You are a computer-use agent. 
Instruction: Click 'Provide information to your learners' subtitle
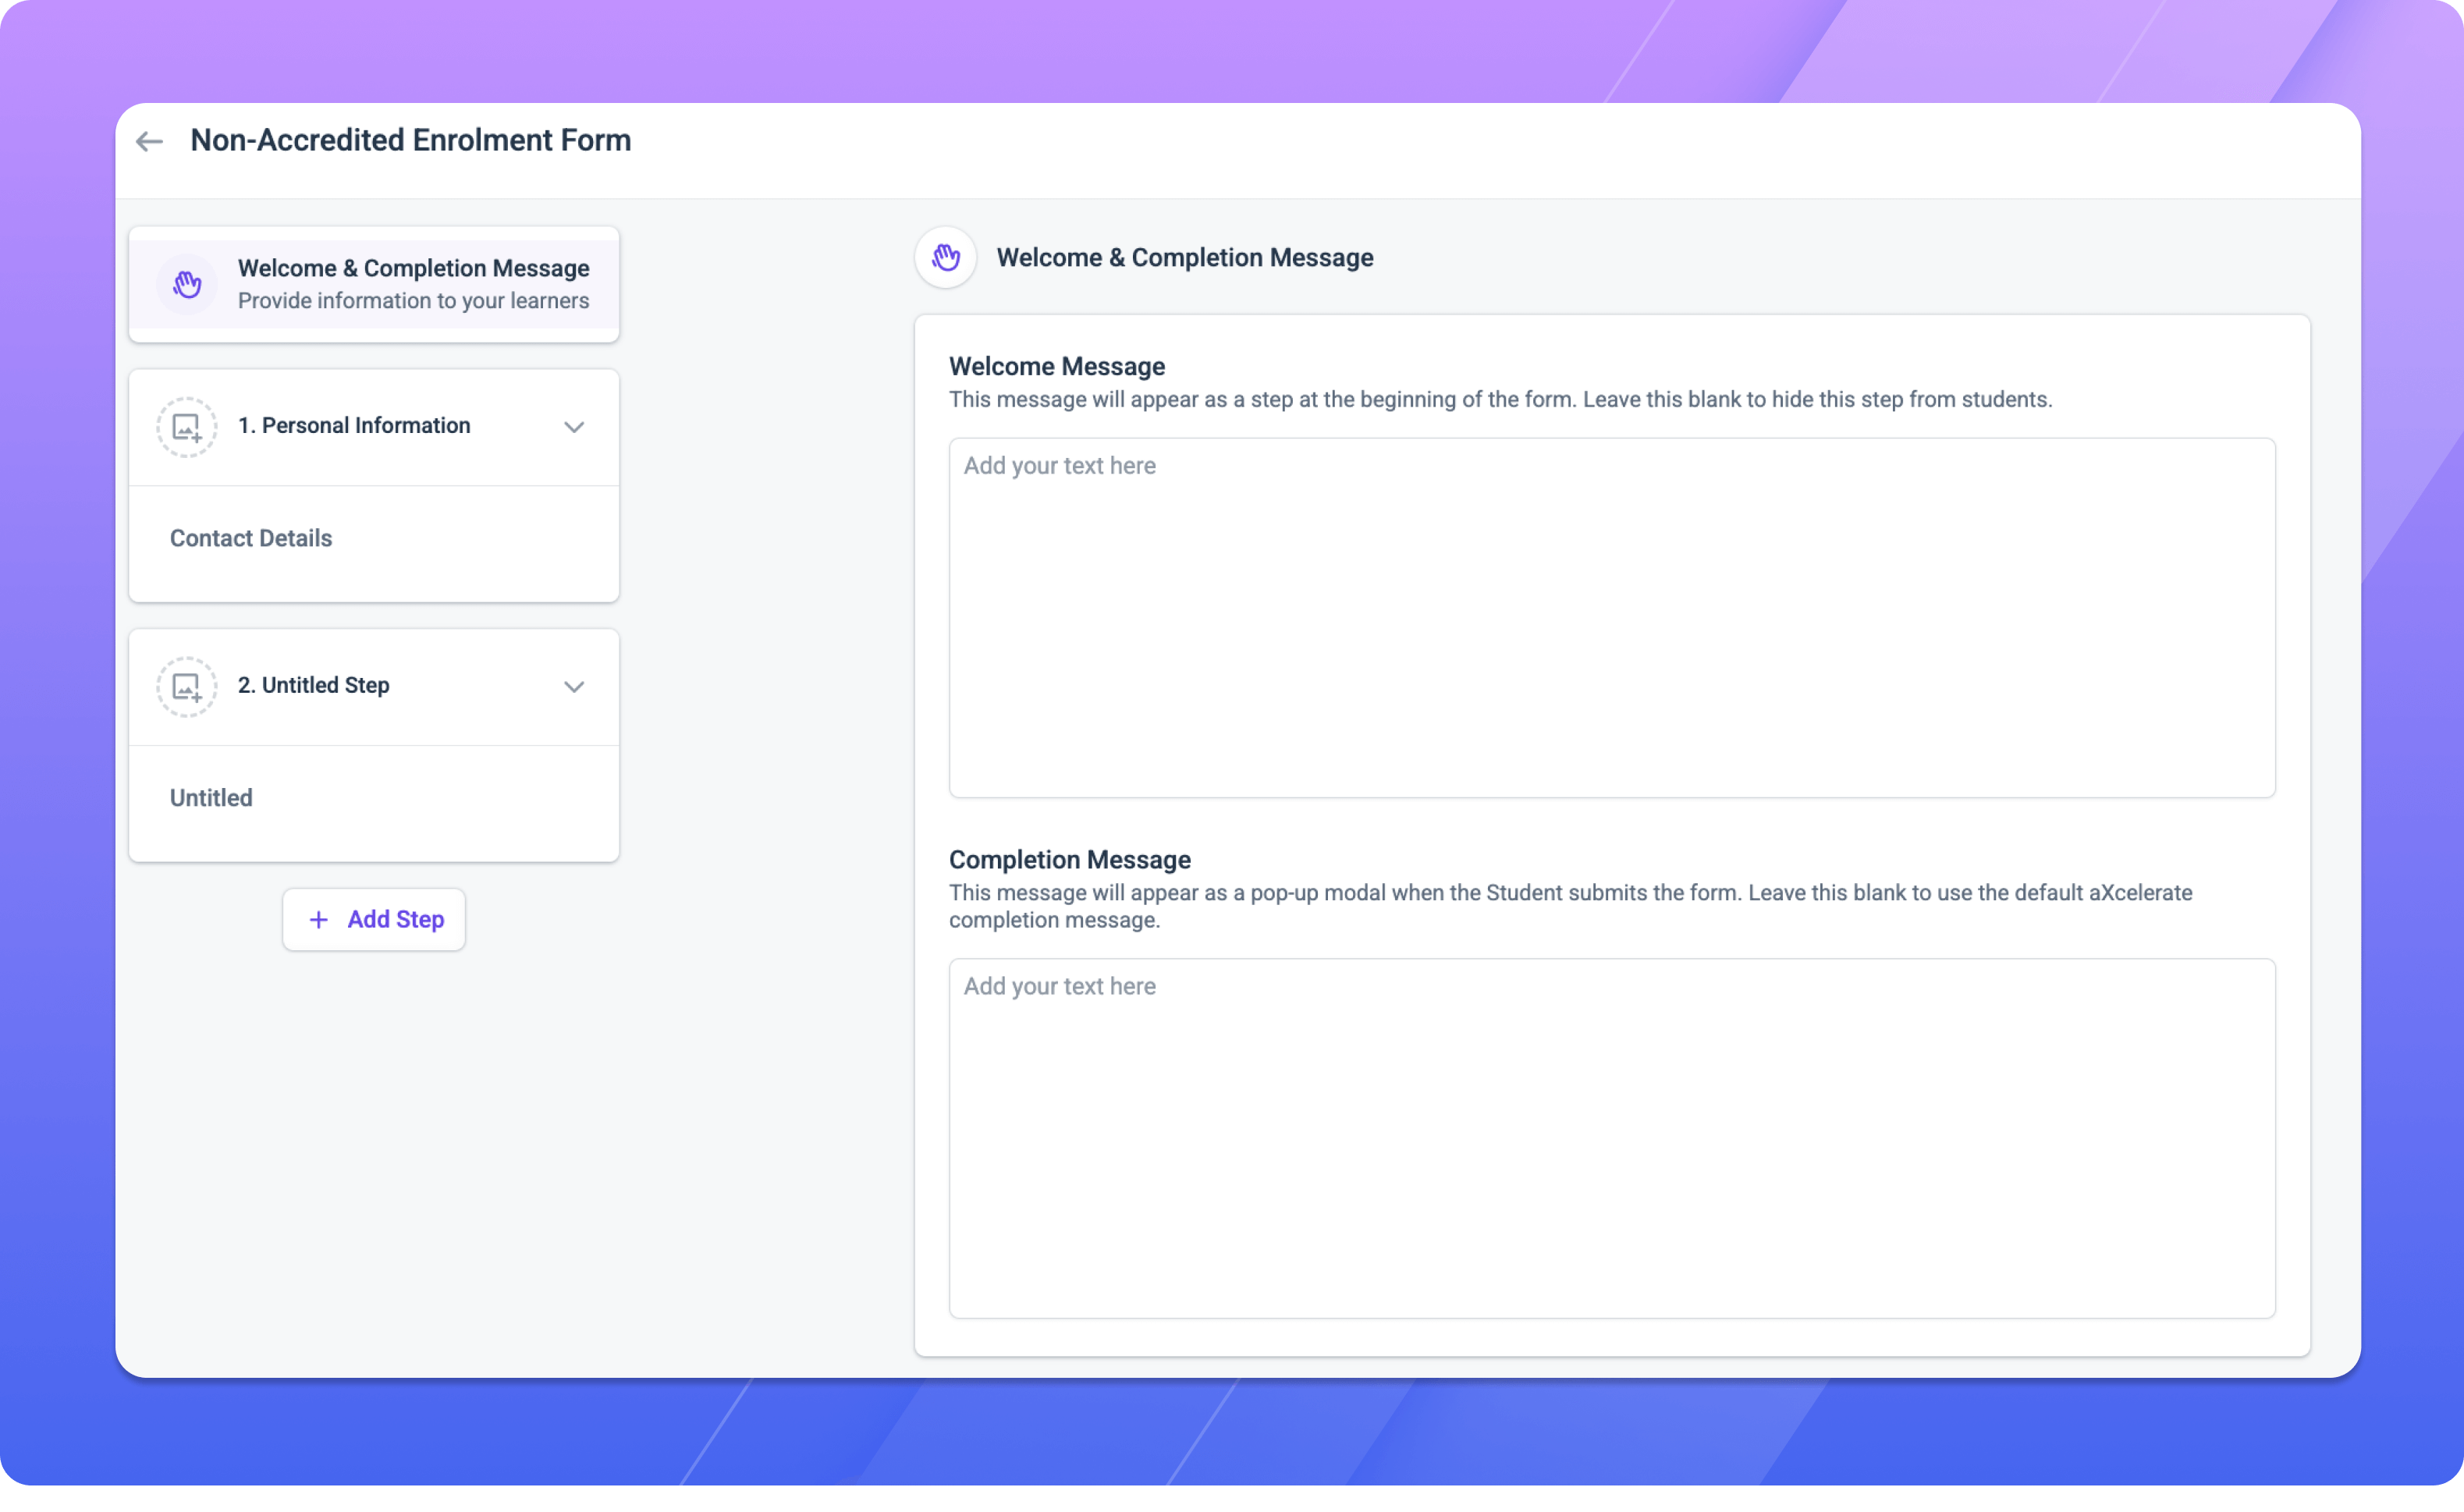414,301
